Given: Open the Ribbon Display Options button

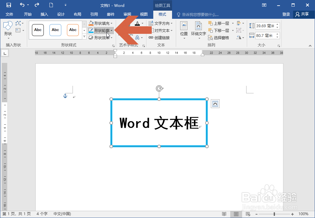Looking at the screenshot, I should (x=264, y=5).
